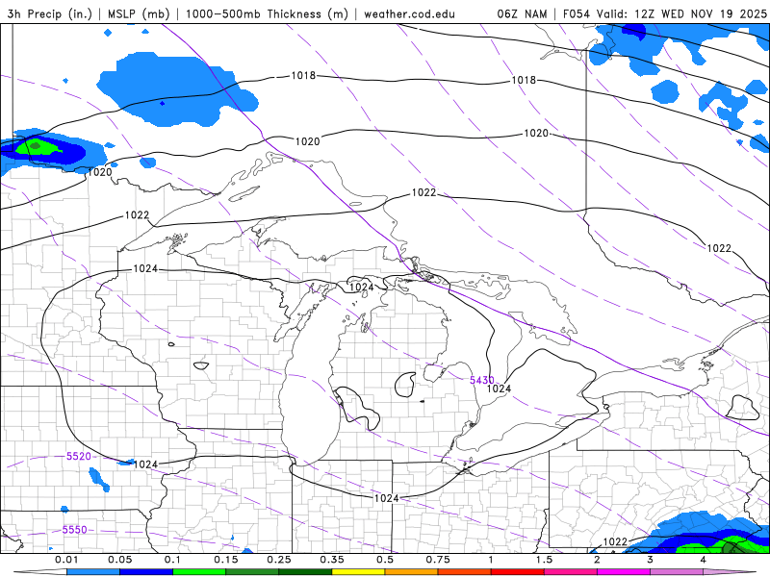Click the 0.1 legend value

172,560
